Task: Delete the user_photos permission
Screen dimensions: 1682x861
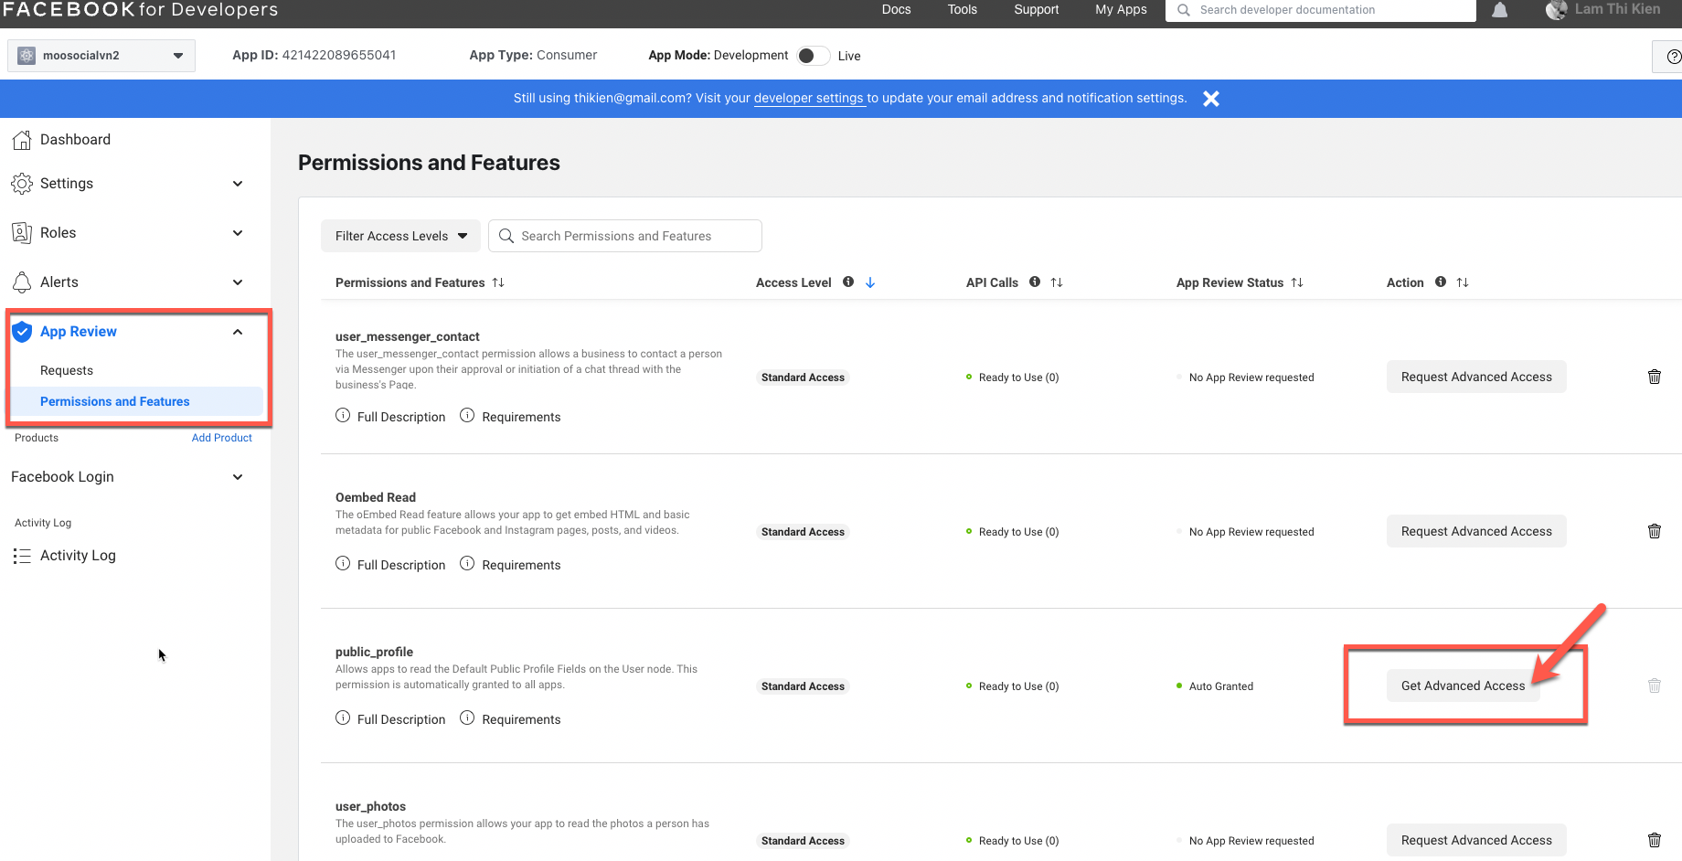Action: coord(1655,840)
